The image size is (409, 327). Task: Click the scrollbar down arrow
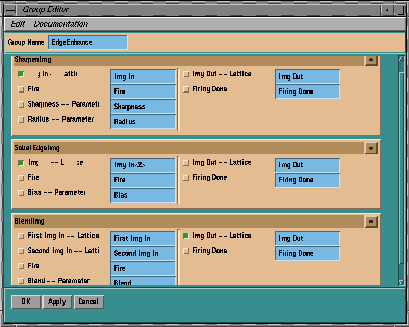(401, 282)
